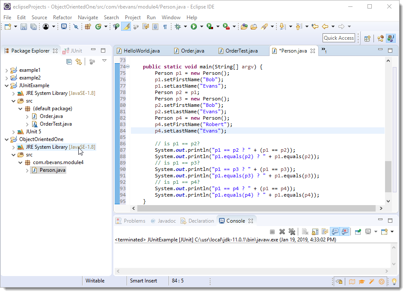Select JUnit 5 library node
The height and width of the screenshot is (294, 406).
click(33, 132)
